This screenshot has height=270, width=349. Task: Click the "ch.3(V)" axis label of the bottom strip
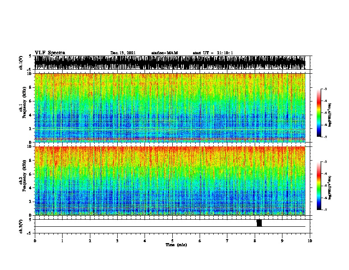(21, 226)
